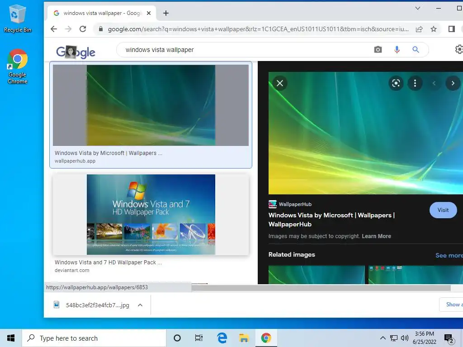
Task: Open the downloaded 548bc3ef2f3e4fcb7 jpg file
Action: click(91, 305)
